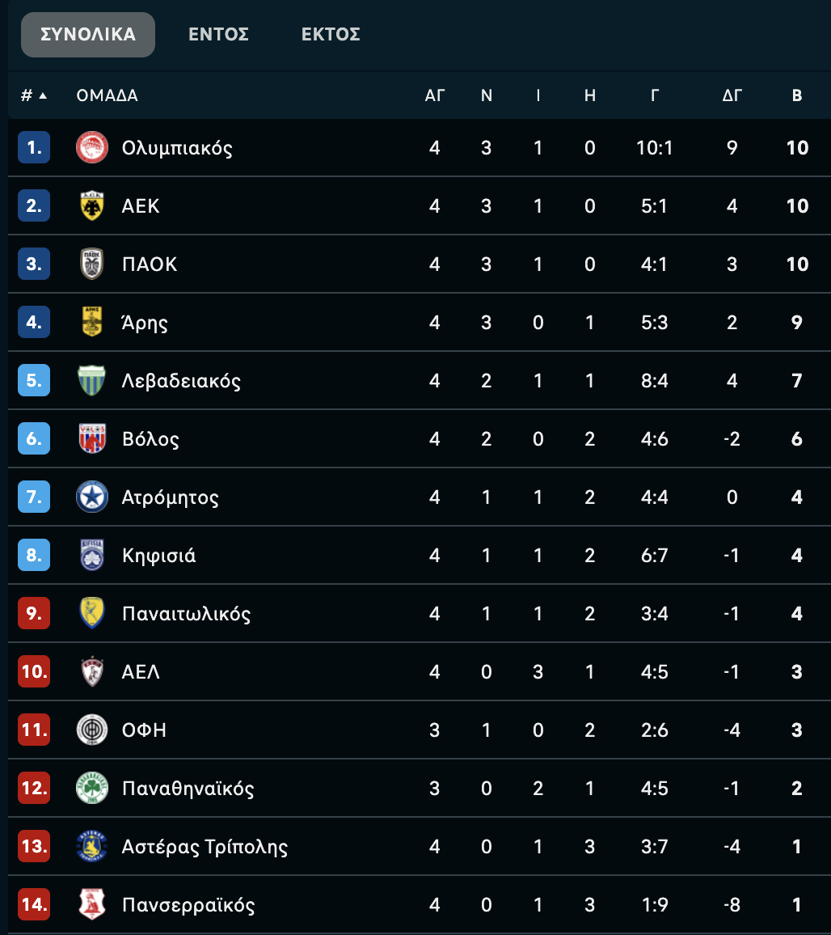The image size is (831, 935).
Task: Click the Λεβαδειακός green crest
Action: click(x=92, y=380)
